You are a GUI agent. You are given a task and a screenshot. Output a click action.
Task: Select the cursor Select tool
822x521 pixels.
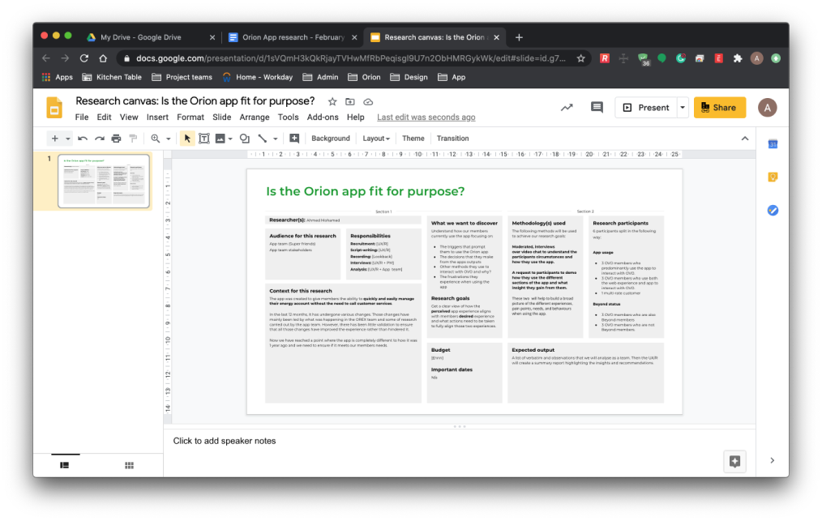(186, 138)
